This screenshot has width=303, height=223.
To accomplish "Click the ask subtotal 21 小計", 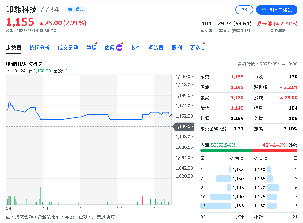I will click(276, 217).
